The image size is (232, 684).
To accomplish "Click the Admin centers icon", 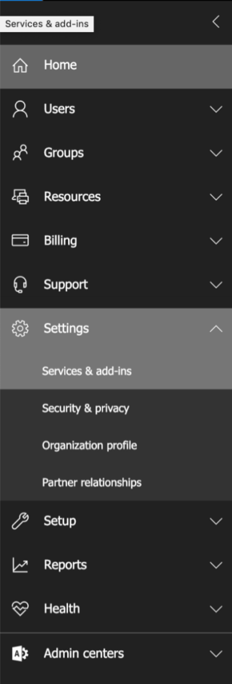I will pyautogui.click(x=20, y=654).
